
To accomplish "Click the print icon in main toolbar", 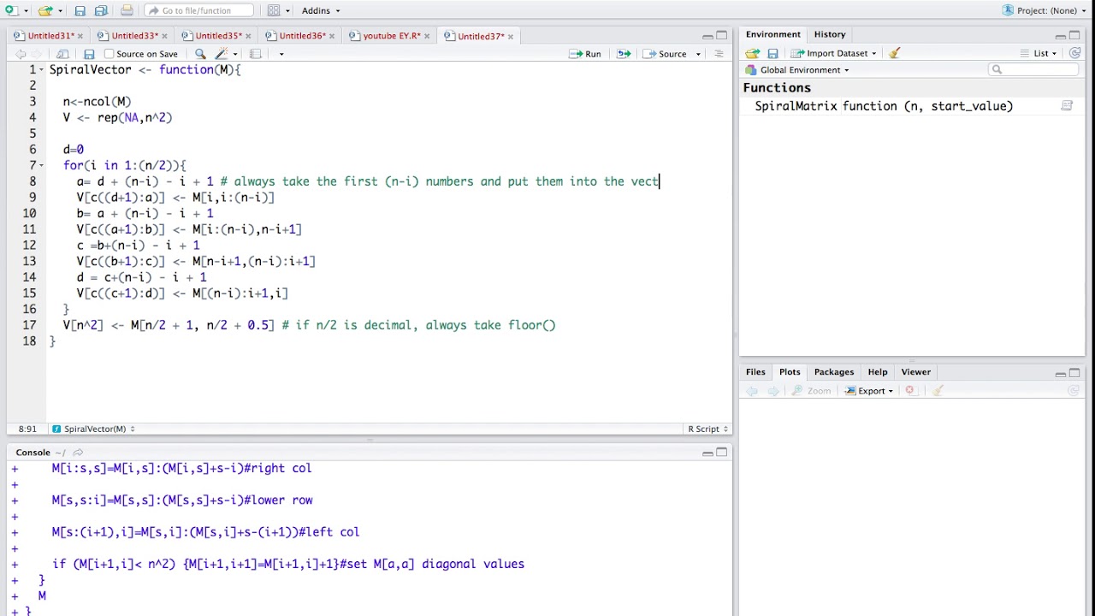I will coord(127,10).
